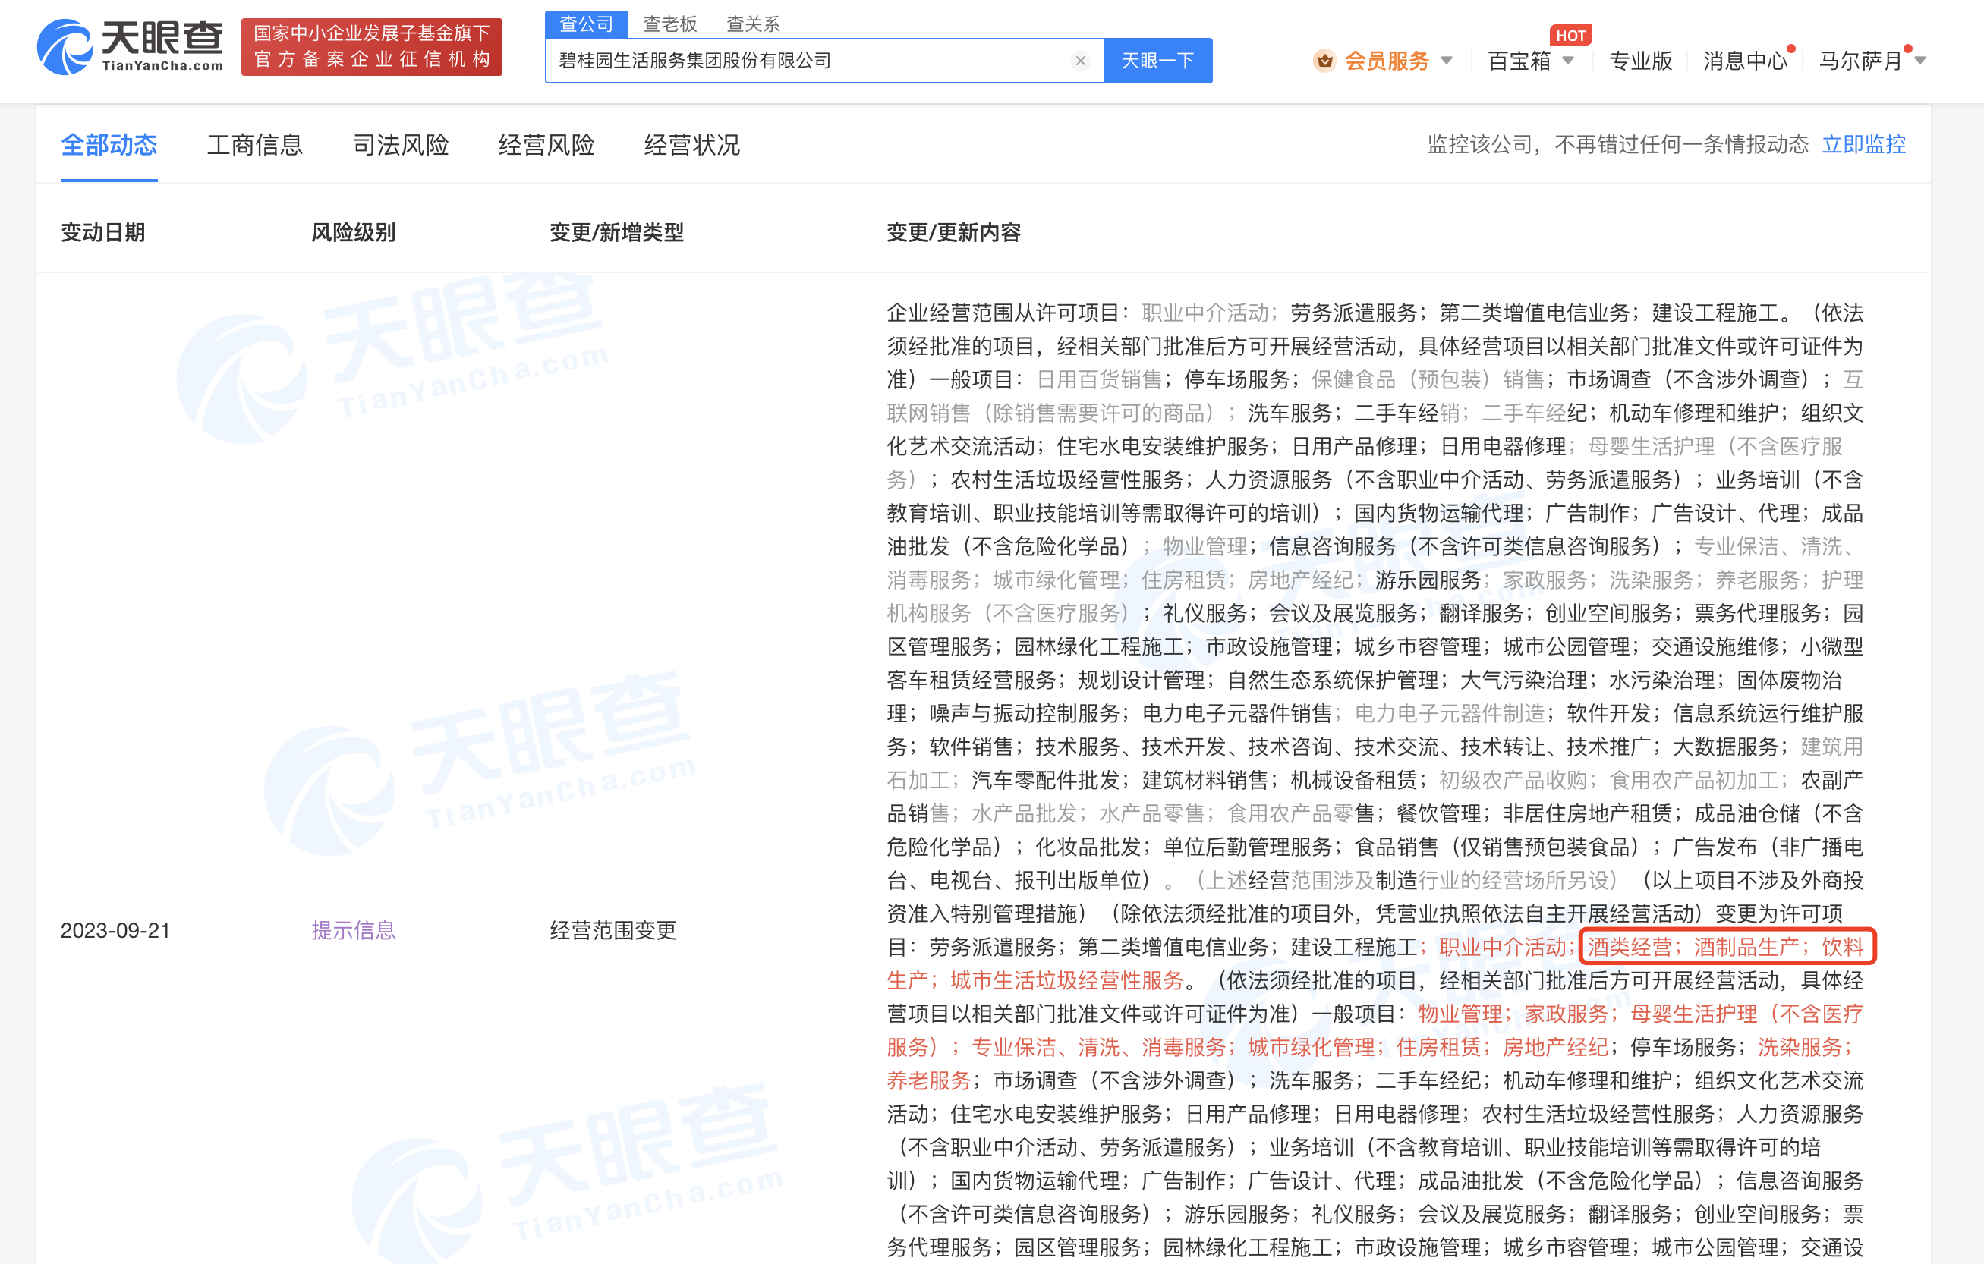Click the 变动日期 column header
The width and height of the screenshot is (1984, 1264).
click(x=103, y=232)
